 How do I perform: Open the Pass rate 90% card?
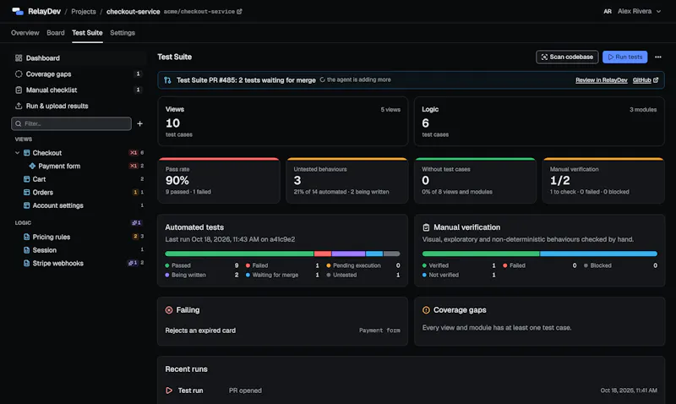[x=219, y=181]
